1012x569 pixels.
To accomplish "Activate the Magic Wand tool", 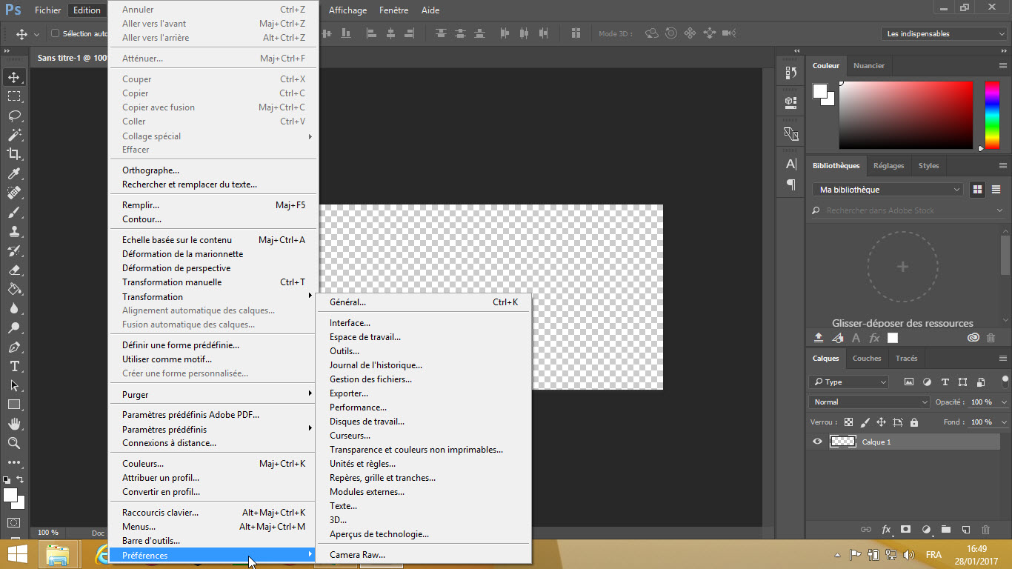I will click(x=14, y=135).
